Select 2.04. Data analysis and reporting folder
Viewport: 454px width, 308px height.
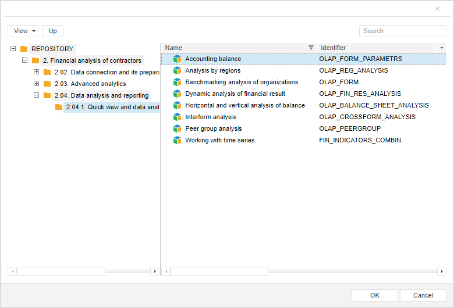click(x=102, y=95)
